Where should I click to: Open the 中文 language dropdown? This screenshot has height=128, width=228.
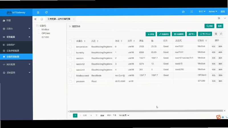tap(202, 11)
